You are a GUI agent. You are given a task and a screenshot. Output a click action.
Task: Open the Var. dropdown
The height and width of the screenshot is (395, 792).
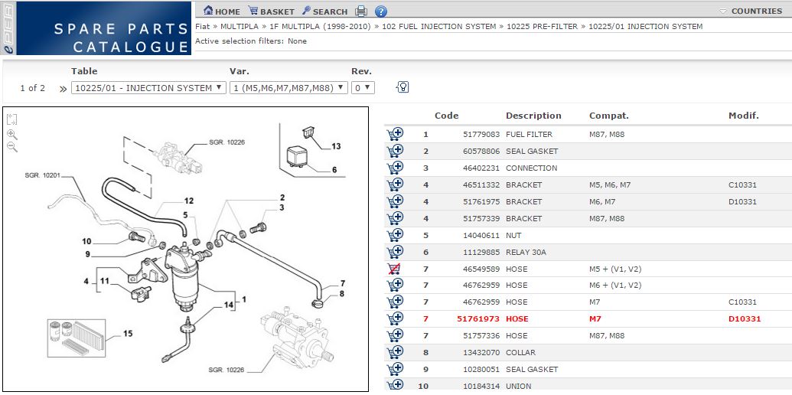(x=289, y=88)
